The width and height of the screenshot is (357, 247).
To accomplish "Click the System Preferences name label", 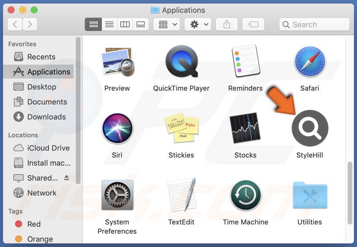I will pos(117,226).
